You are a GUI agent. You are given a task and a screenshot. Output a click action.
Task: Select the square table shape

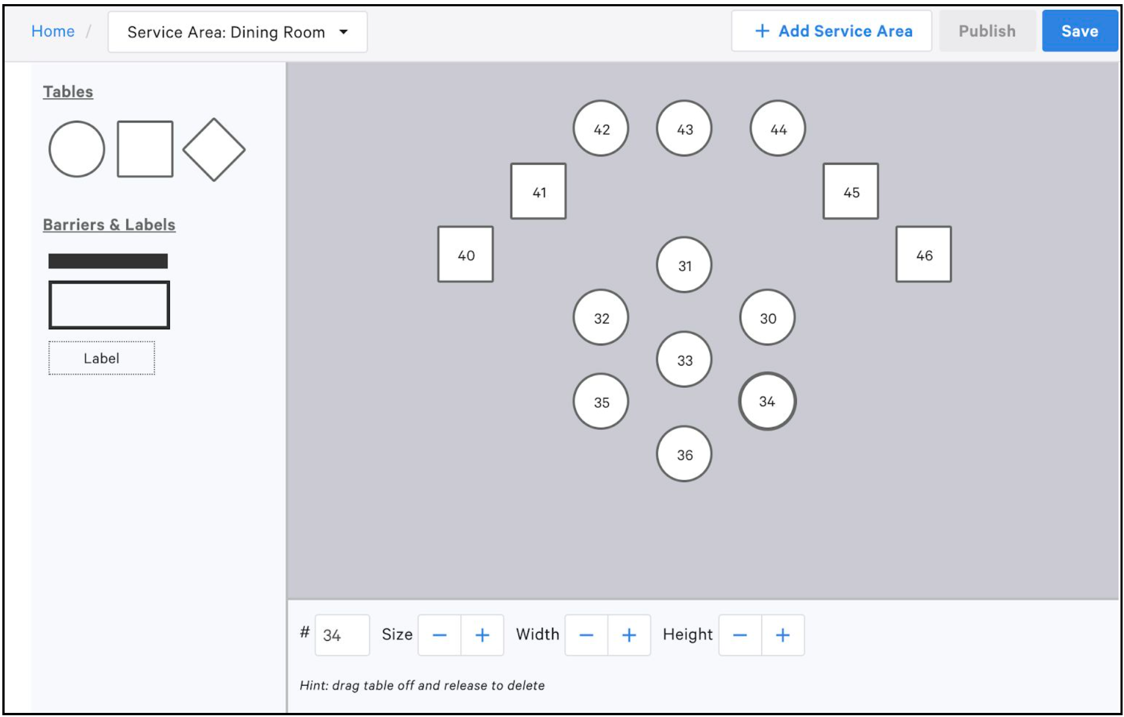[144, 148]
